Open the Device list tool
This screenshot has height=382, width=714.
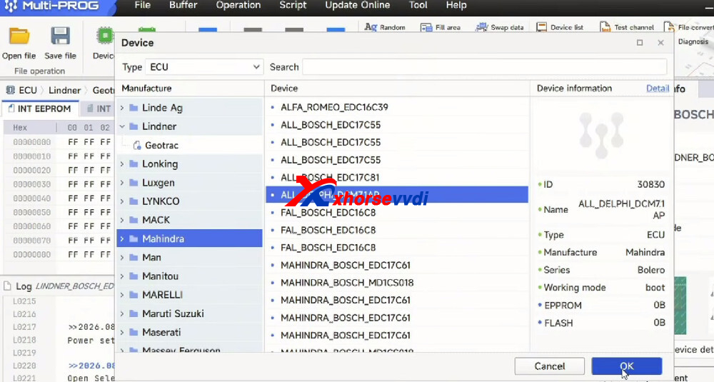[x=560, y=27]
